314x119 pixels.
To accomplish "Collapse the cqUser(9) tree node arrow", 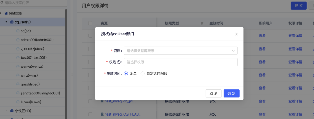I will [x=6, y=22].
